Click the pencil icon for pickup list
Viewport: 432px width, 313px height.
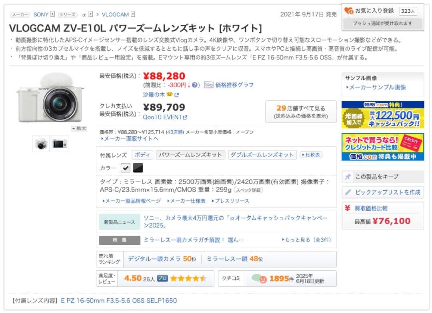348,192
